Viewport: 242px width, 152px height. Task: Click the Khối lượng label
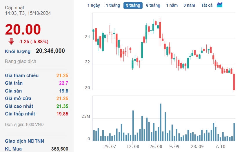point(18,51)
